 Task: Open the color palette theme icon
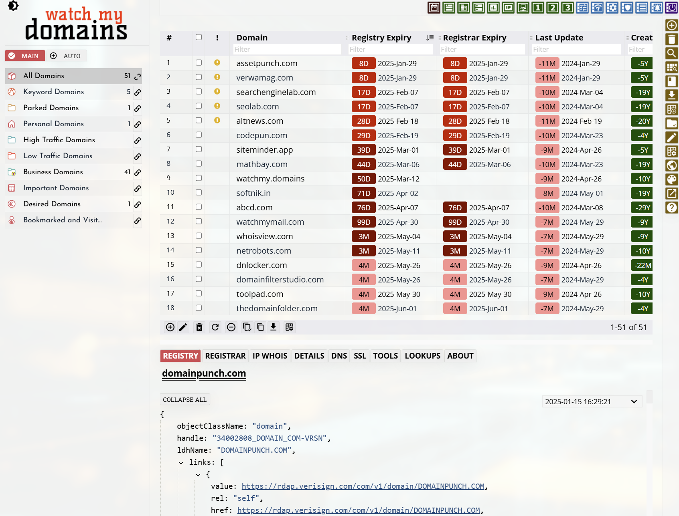(672, 179)
